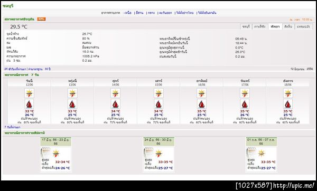Click the 18/06 forecast date
This screenshot has width=317, height=191.
click(x=288, y=84)
